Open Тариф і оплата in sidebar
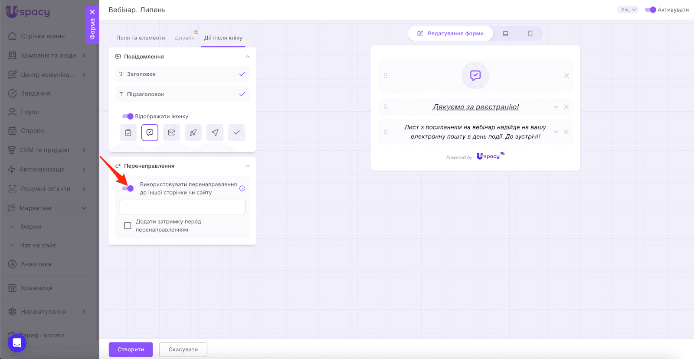This screenshot has width=694, height=359. click(x=42, y=335)
